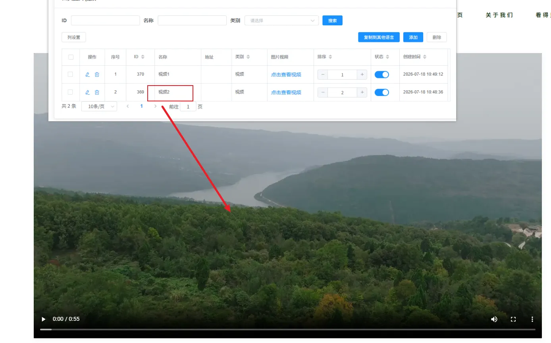Viewport: 551px width, 343px height.
Task: Click the 0:00 / 0:55 time display
Action: click(66, 319)
